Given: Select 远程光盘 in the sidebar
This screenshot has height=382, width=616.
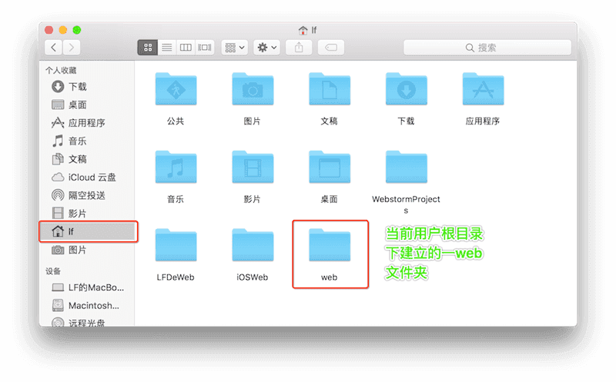Looking at the screenshot, I should coord(86,323).
